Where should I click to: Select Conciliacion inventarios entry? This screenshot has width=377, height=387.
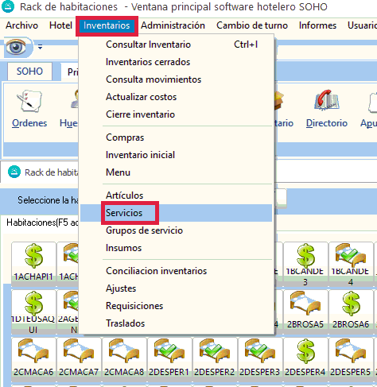tap(176, 271)
